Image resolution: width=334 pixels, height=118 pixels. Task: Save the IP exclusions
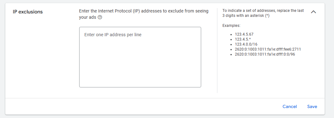pyautogui.click(x=312, y=106)
